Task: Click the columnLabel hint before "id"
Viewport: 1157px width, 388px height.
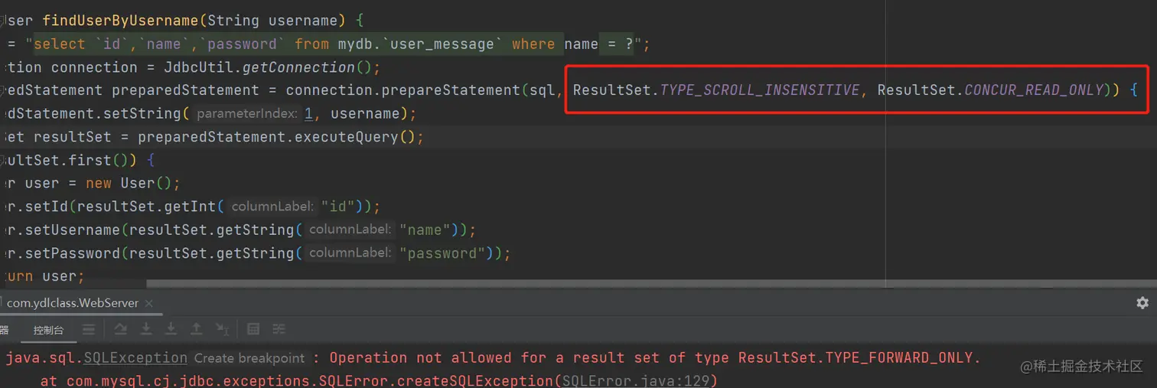Action: point(272,207)
